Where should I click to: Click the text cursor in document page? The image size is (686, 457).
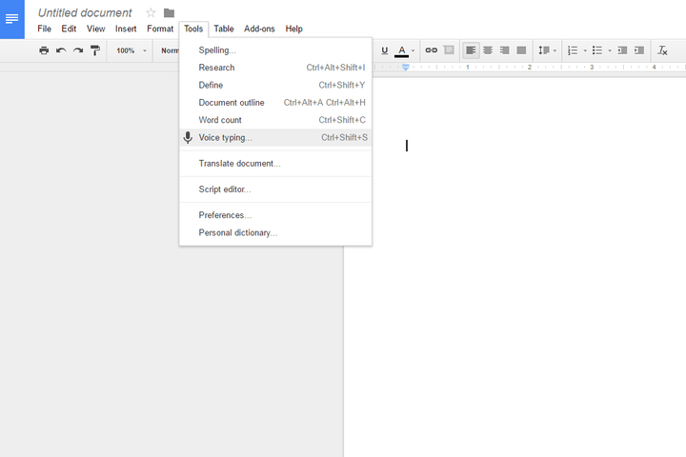407,146
